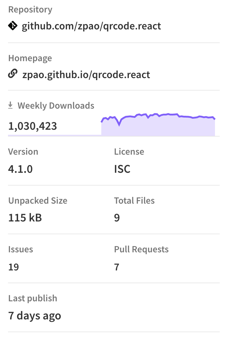228x339 pixels.
Task: Select the 115 kB unpacked size
Action: click(x=25, y=218)
